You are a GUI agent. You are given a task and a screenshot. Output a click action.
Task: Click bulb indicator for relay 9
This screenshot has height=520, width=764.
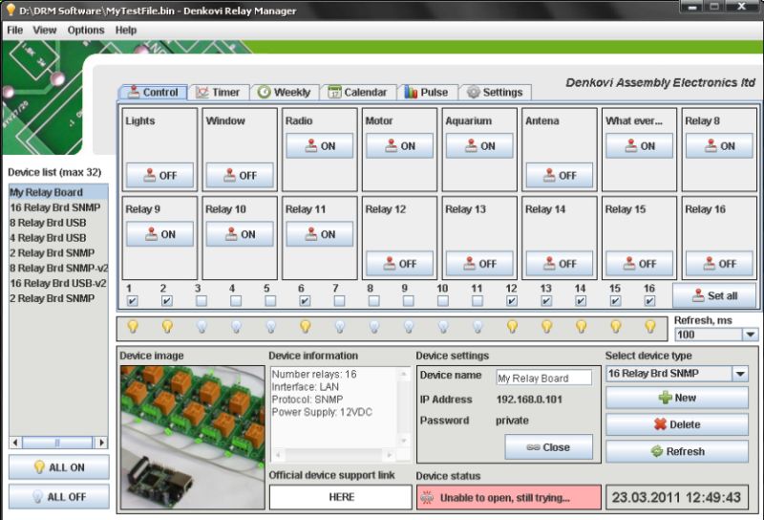point(409,326)
